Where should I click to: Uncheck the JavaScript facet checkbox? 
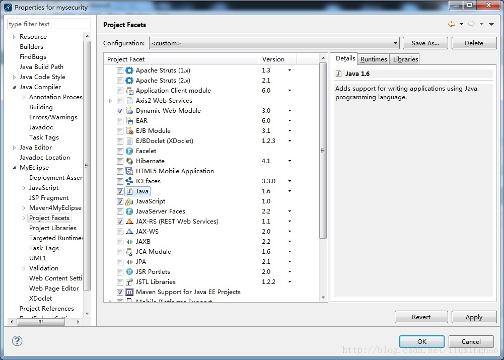coord(120,201)
